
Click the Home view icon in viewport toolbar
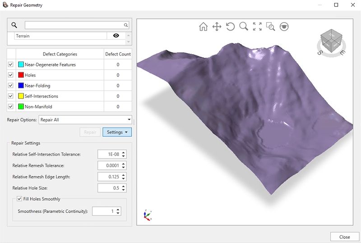[203, 27]
